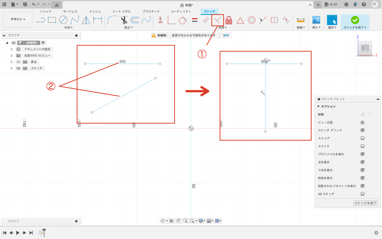The image size is (382, 239).
Task: Toggle the 拘束を表示 checkbox
Action: point(363,178)
